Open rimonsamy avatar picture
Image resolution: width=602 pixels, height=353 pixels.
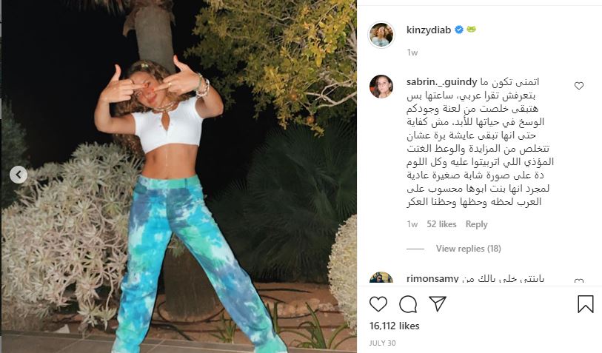[381, 278]
